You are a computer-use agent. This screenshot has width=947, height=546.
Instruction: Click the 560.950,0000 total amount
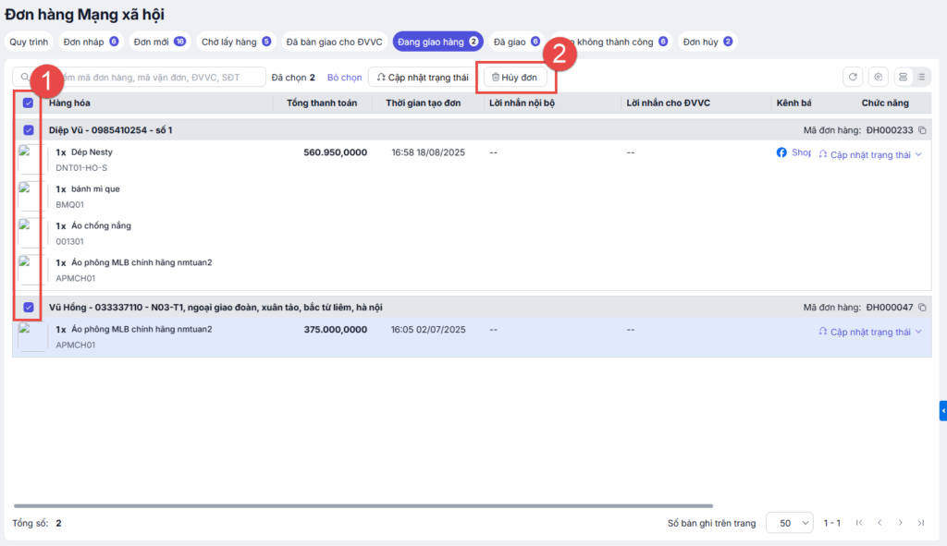pos(335,152)
